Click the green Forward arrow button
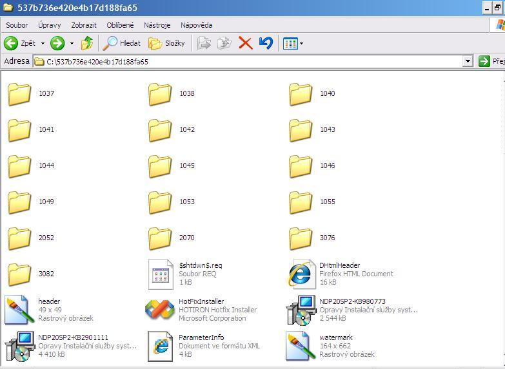Image resolution: width=505 pixels, height=369 pixels. pyautogui.click(x=57, y=43)
